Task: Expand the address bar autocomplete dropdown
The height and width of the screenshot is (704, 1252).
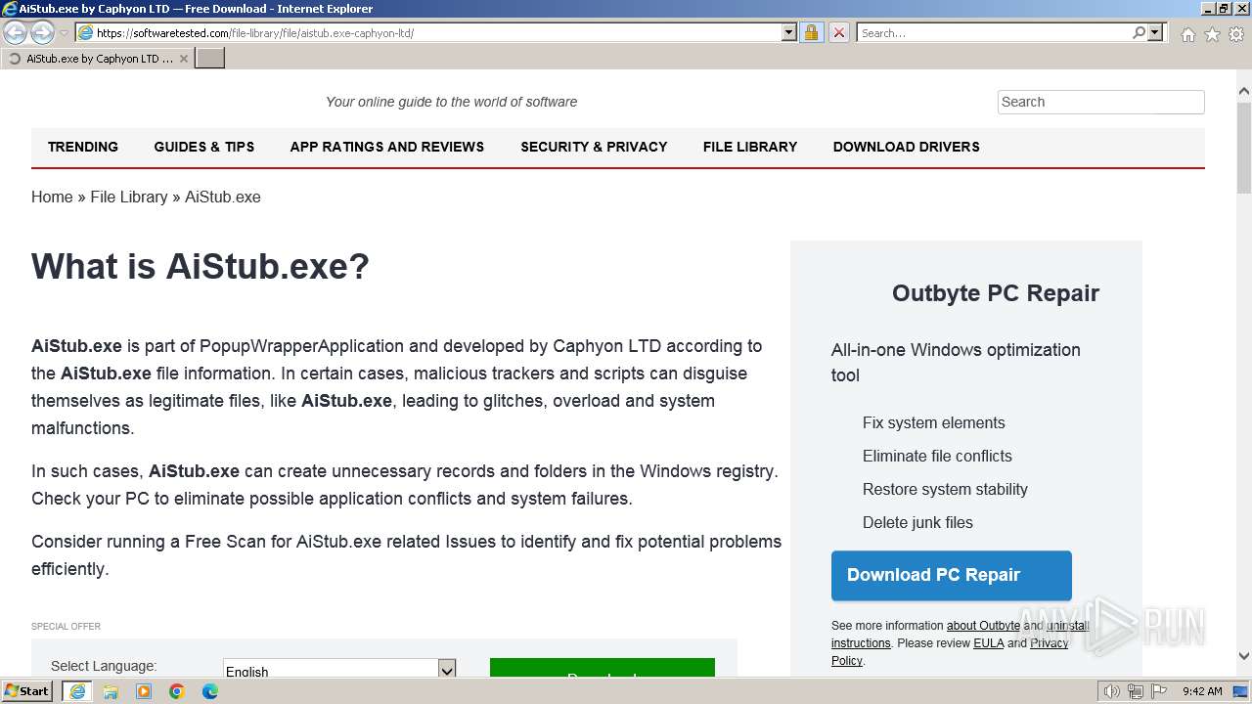Action: click(x=789, y=32)
